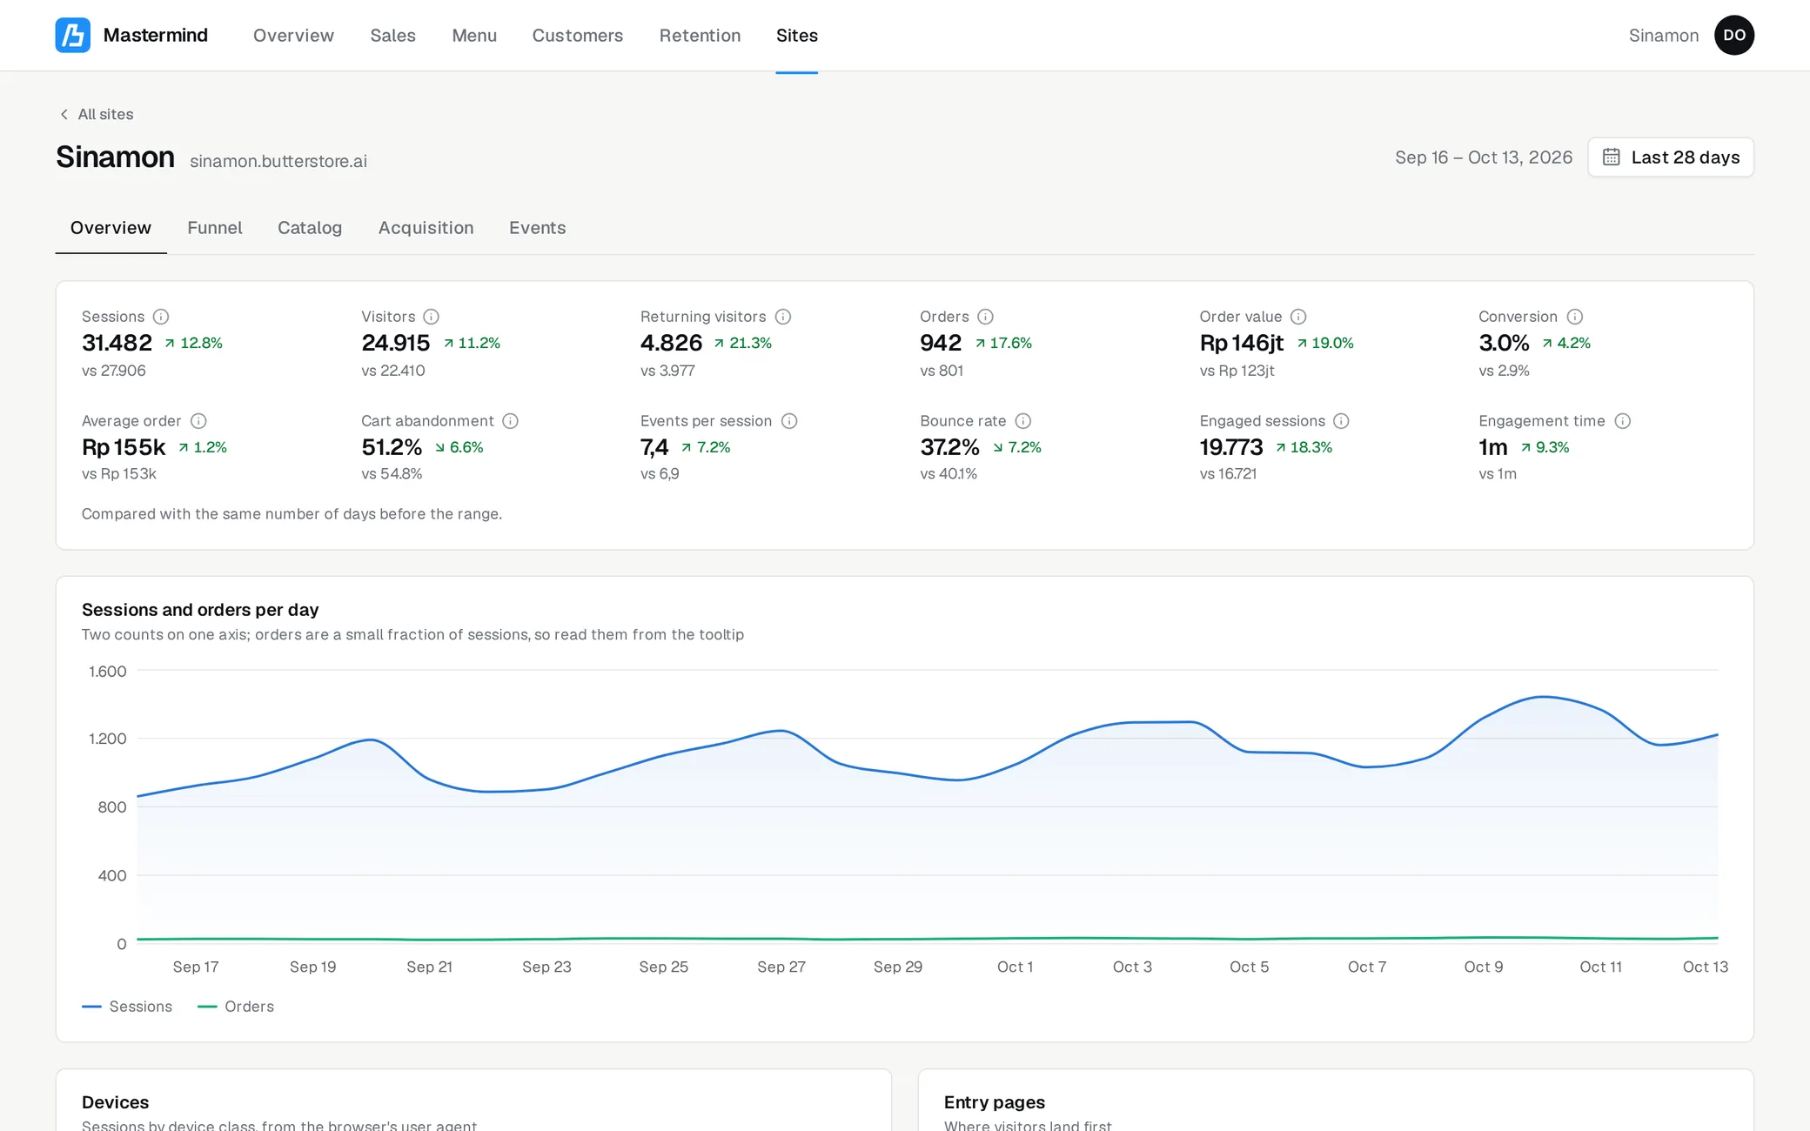Screen dimensions: 1810x1131
Task: Click the Mastermind logo icon
Action: point(73,36)
